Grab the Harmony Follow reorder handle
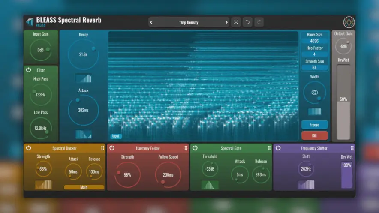This screenshot has height=213, width=379. pos(186,148)
